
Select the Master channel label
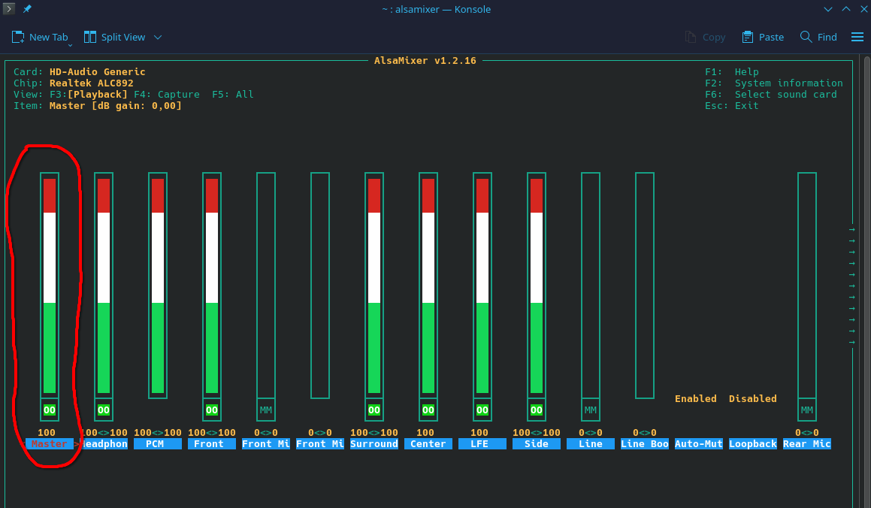(x=50, y=443)
